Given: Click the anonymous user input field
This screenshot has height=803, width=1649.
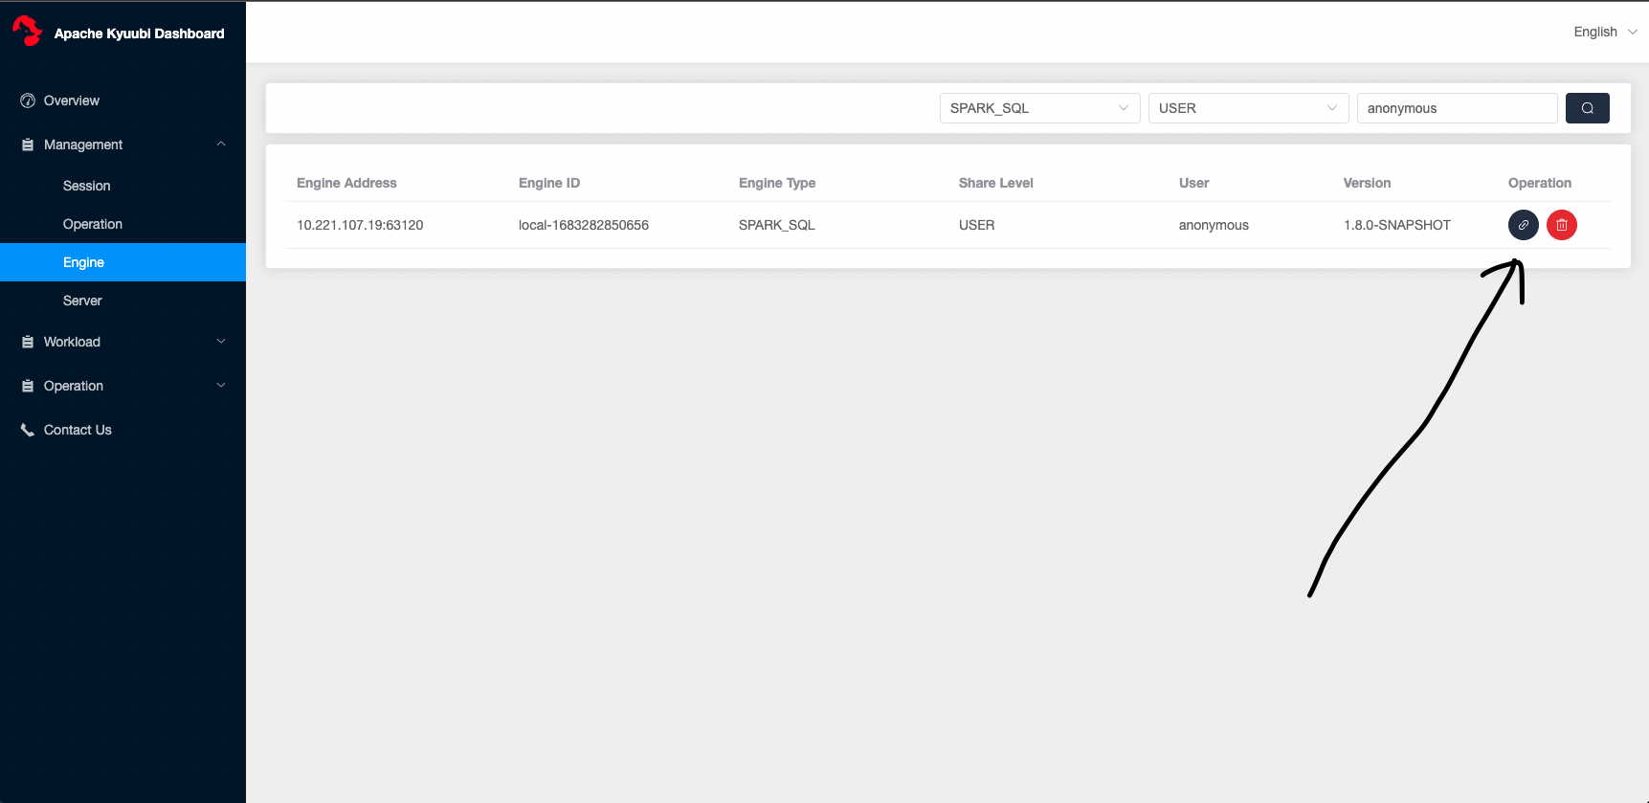Looking at the screenshot, I should [x=1458, y=108].
